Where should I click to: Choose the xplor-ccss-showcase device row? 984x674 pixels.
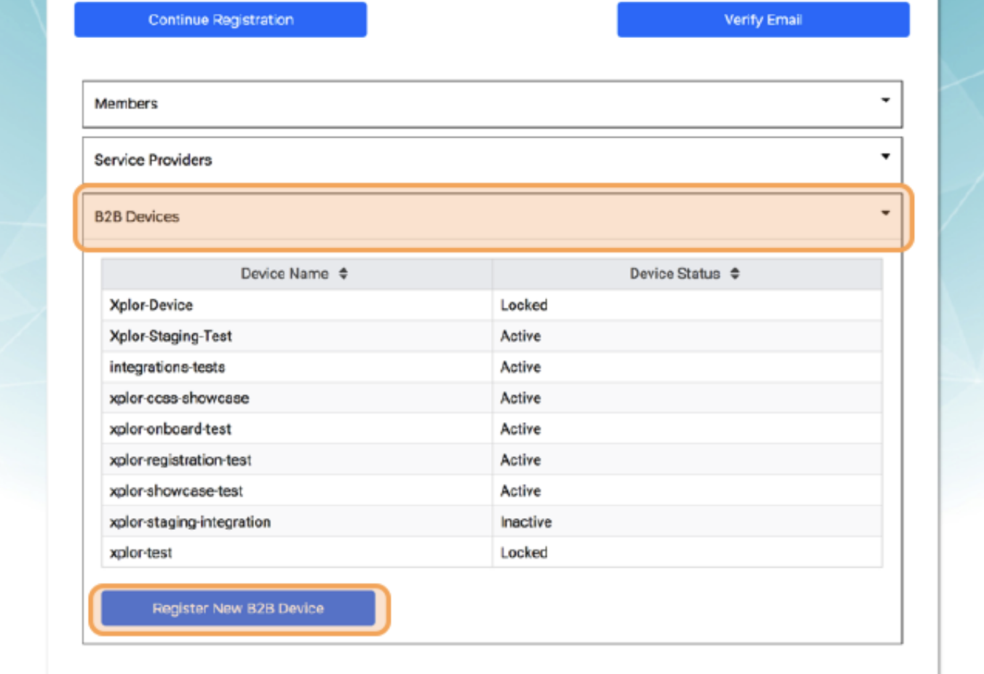point(179,398)
